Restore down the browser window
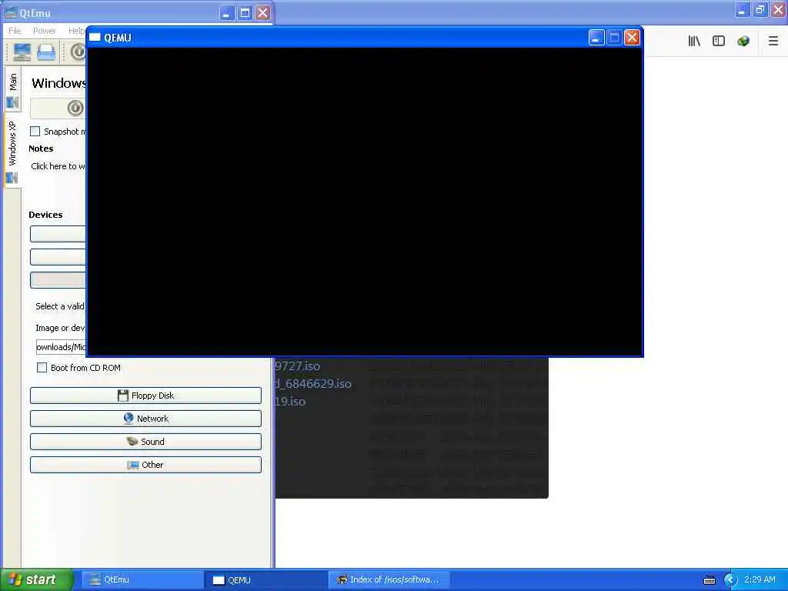 (760, 9)
